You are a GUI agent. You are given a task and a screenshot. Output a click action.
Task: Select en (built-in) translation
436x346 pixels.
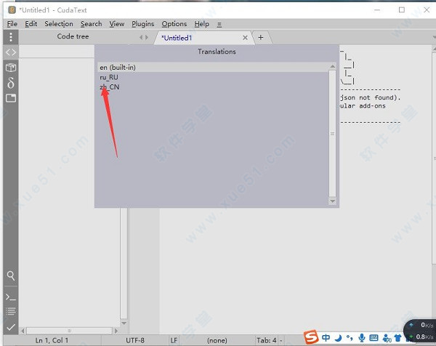click(213, 68)
